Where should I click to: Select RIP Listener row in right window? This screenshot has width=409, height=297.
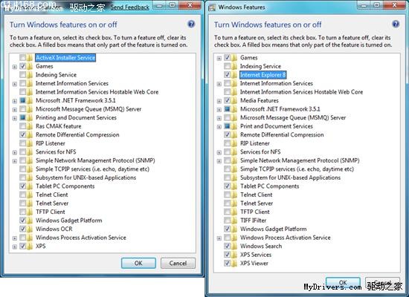[255, 143]
